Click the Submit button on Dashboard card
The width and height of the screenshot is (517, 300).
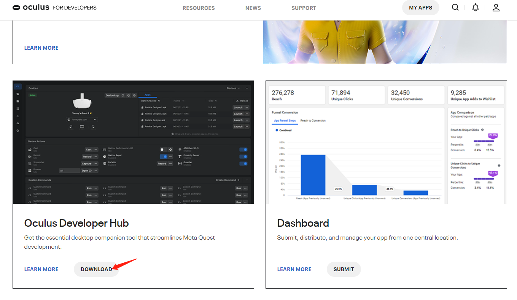344,269
